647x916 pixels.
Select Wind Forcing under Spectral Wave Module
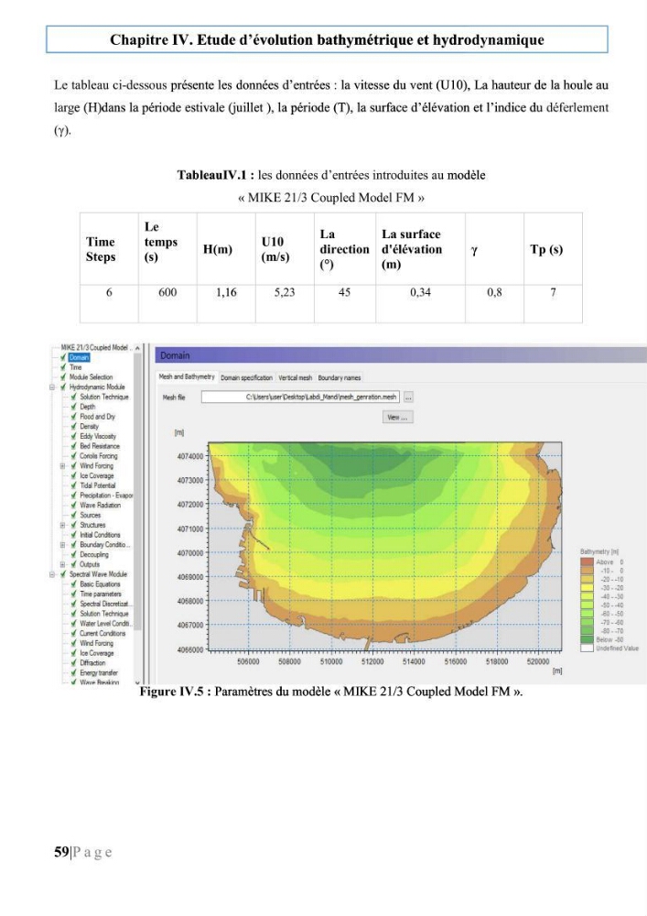(96, 643)
